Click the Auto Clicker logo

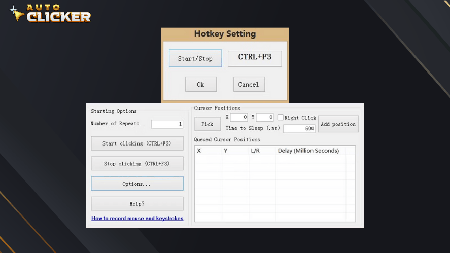50,14
